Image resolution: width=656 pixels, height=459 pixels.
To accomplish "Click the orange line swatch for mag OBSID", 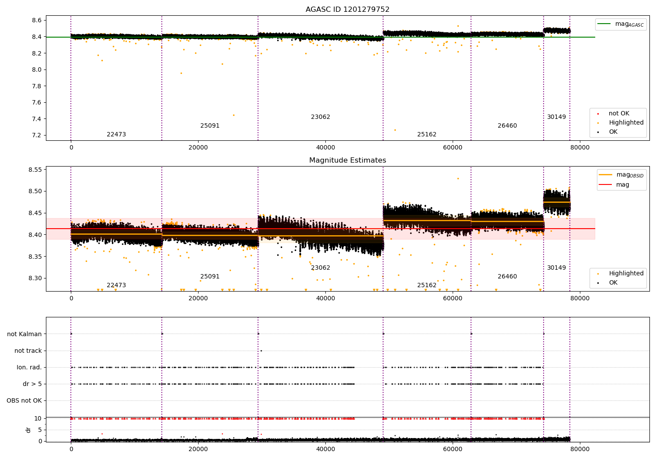I will click(x=605, y=175).
